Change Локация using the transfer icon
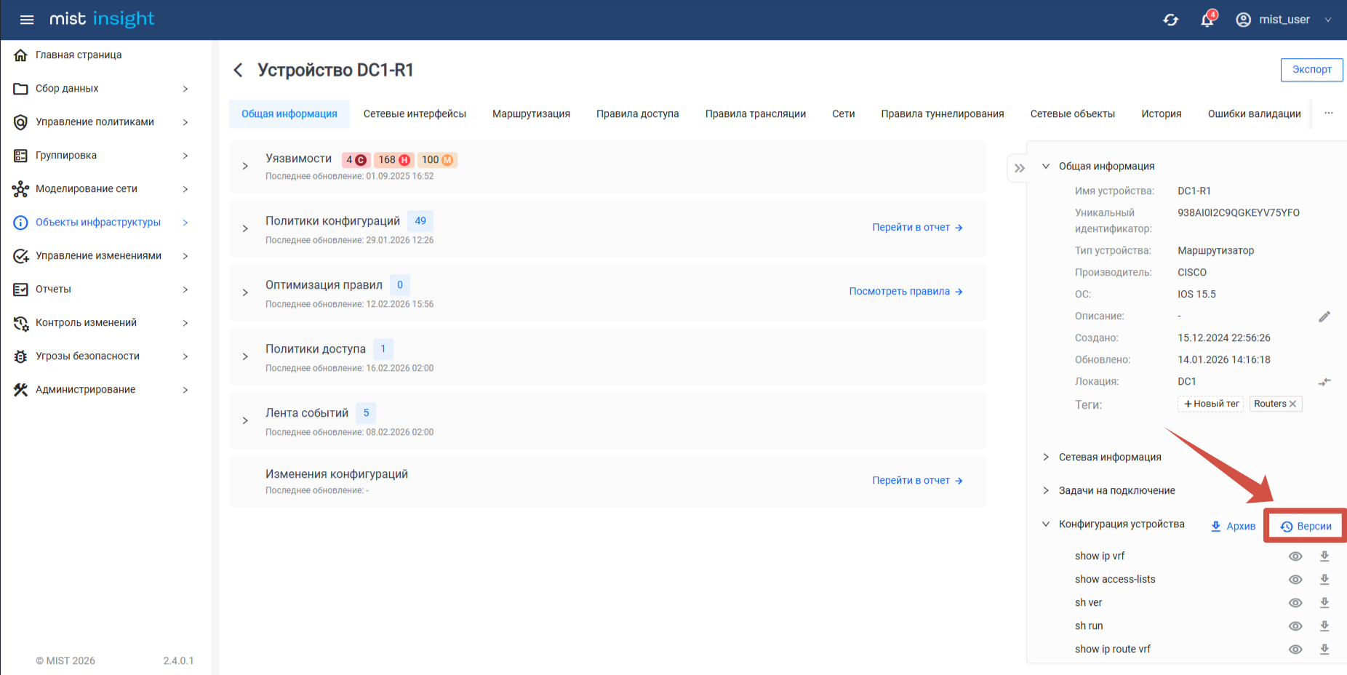1347x675 pixels. click(x=1324, y=382)
